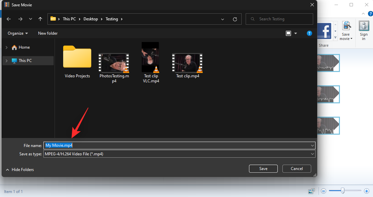The image size is (373, 197).
Task: Open the address bar history dropdown
Action: [222, 19]
